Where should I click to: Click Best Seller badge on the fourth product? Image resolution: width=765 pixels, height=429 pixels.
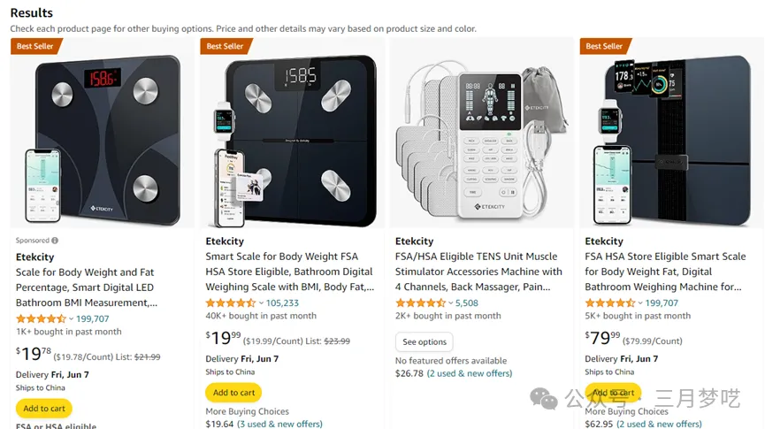[605, 46]
